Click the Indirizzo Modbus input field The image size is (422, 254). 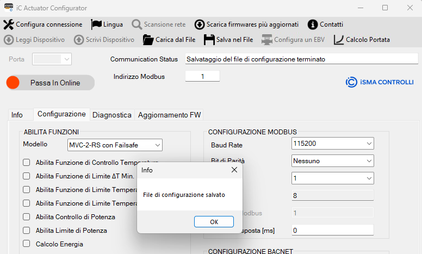coord(202,76)
